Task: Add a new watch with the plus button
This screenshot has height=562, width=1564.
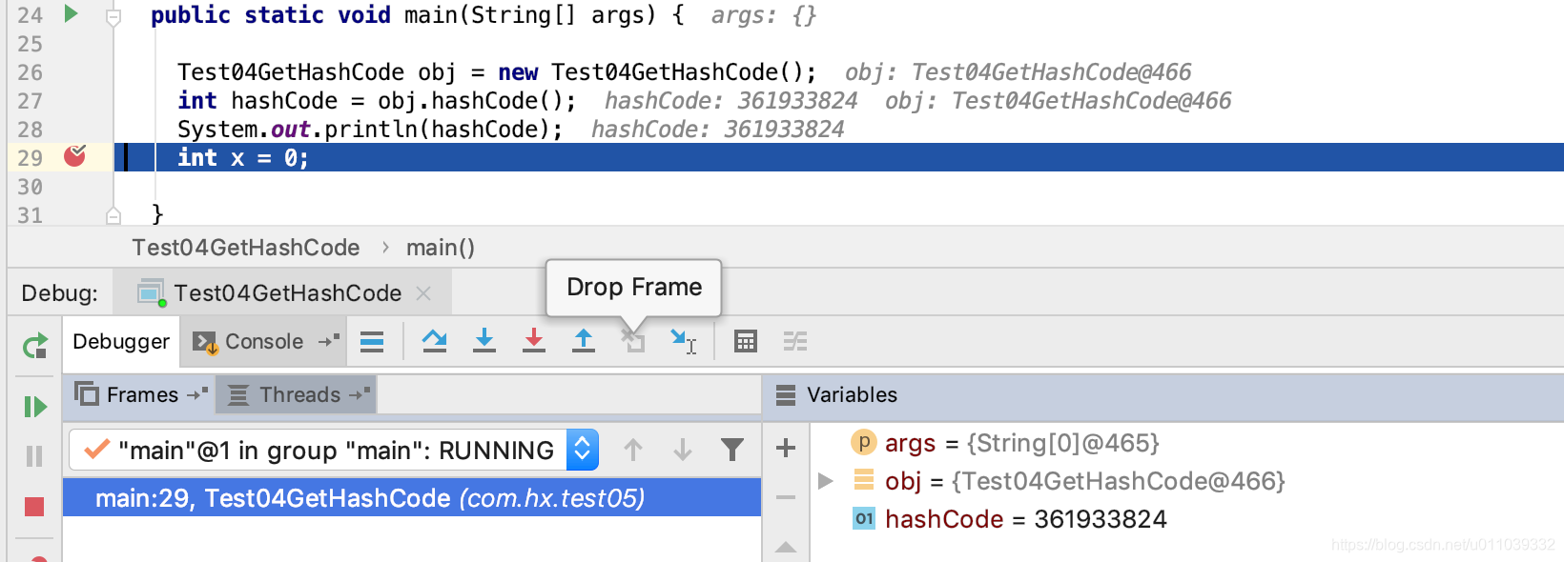Action: pyautogui.click(x=785, y=447)
